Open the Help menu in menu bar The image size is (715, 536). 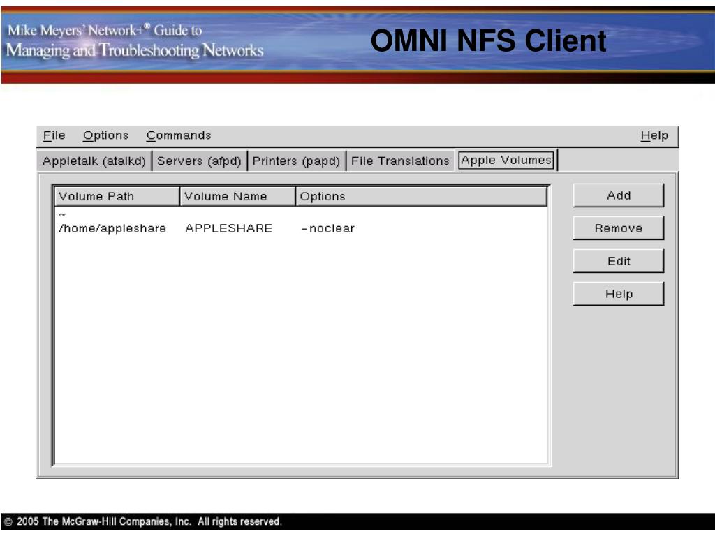pos(654,135)
